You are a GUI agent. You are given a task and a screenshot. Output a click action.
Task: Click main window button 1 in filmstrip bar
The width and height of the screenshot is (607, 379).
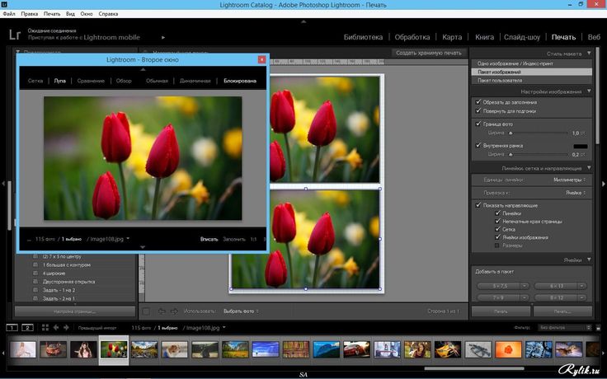point(12,328)
